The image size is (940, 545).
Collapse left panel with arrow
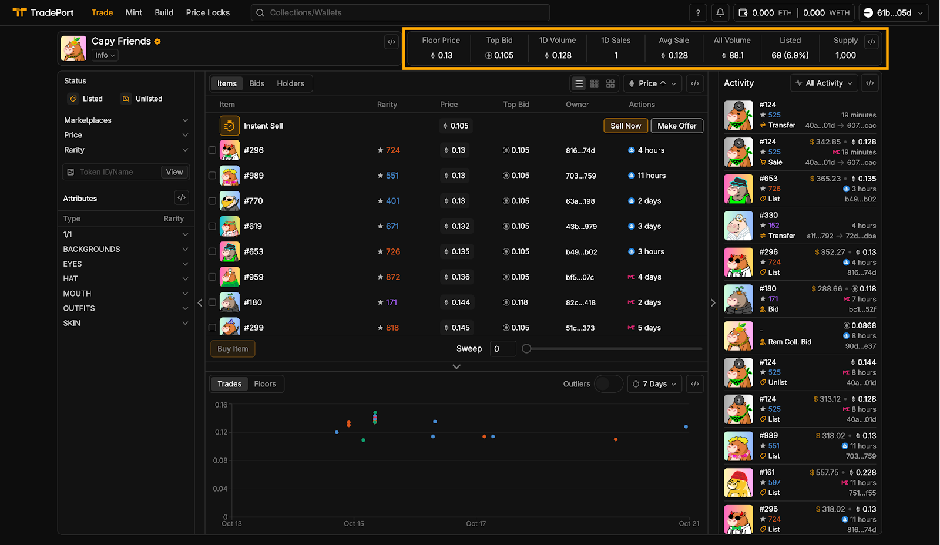pos(200,303)
